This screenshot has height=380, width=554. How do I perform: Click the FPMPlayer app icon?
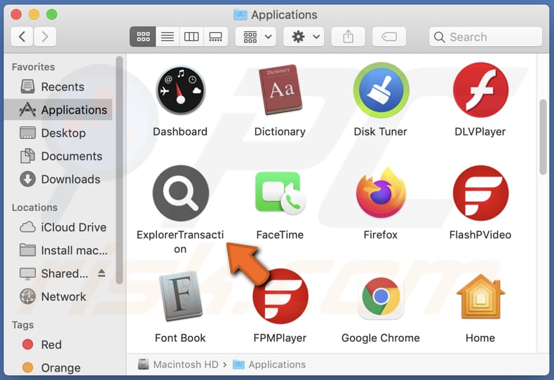[x=281, y=297]
